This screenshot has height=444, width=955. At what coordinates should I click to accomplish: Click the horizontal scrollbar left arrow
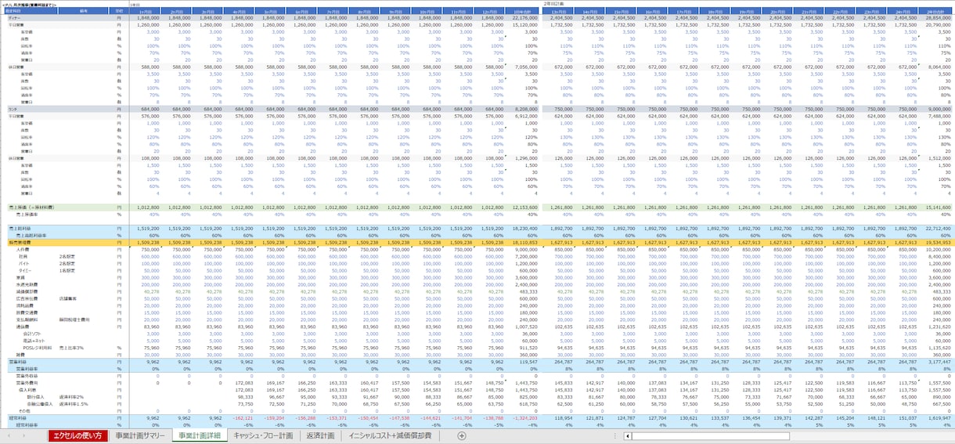(626, 436)
